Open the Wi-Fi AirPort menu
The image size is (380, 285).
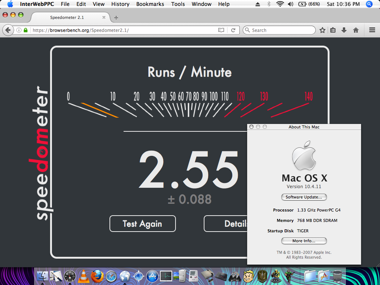(280, 4)
